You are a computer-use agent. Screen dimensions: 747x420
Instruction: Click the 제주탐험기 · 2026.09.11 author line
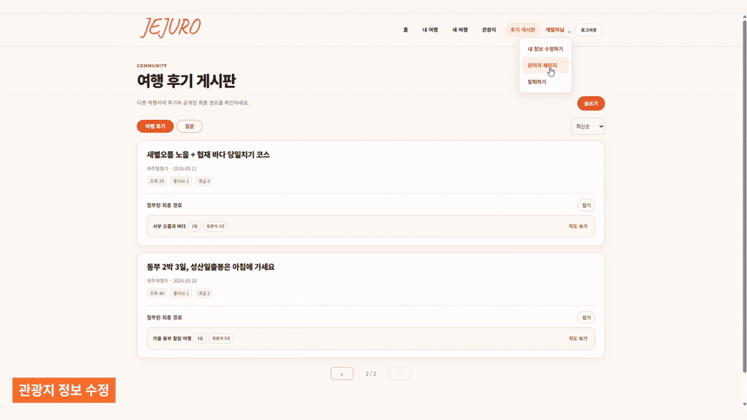[171, 168]
